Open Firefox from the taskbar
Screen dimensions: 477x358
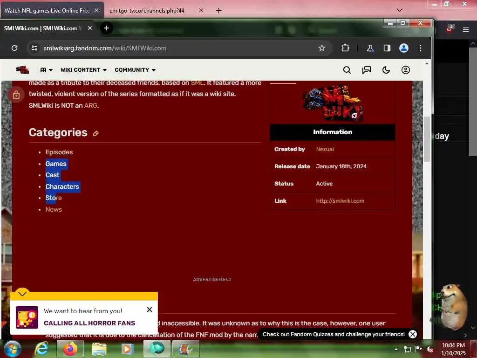70,349
